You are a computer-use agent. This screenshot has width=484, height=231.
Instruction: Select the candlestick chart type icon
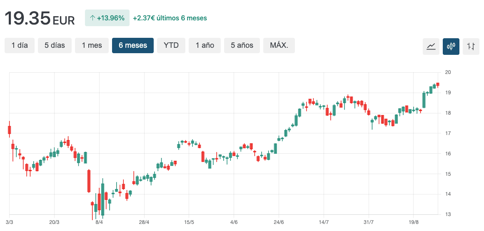pos(451,46)
